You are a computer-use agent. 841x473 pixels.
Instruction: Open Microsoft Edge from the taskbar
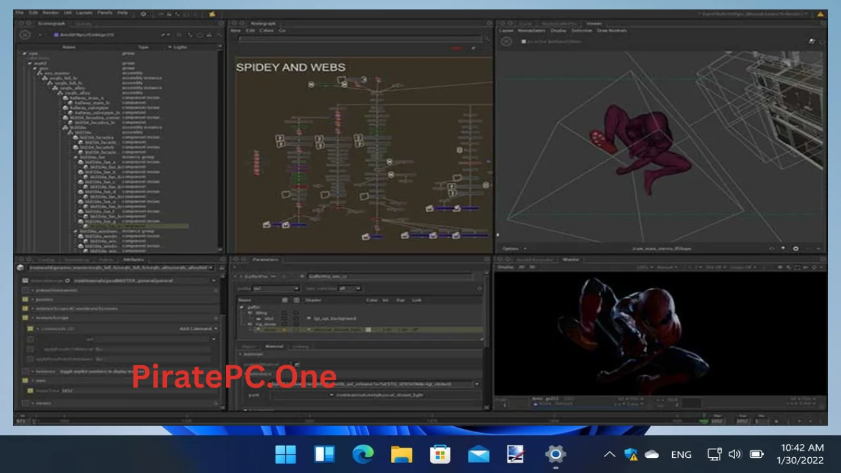pos(363,454)
